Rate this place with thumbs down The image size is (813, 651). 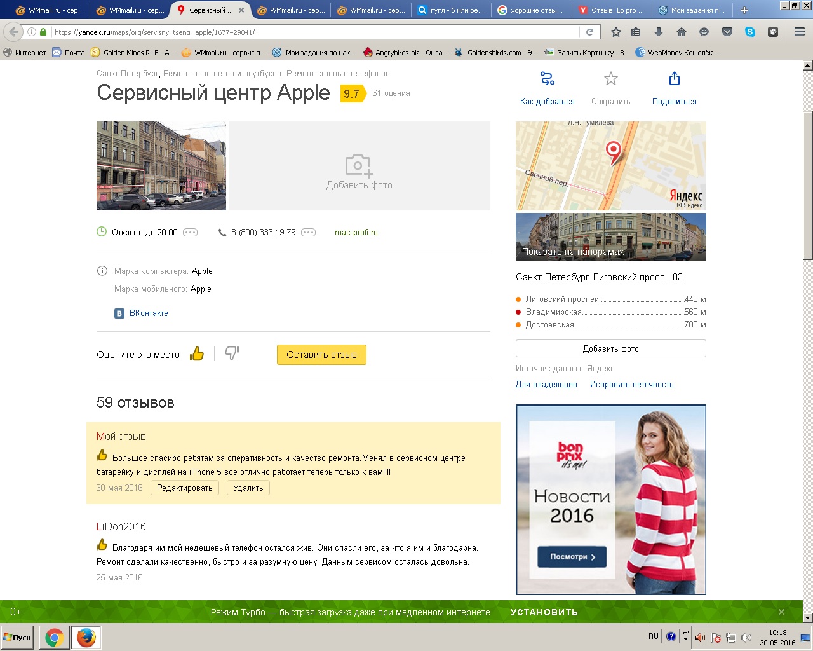232,353
